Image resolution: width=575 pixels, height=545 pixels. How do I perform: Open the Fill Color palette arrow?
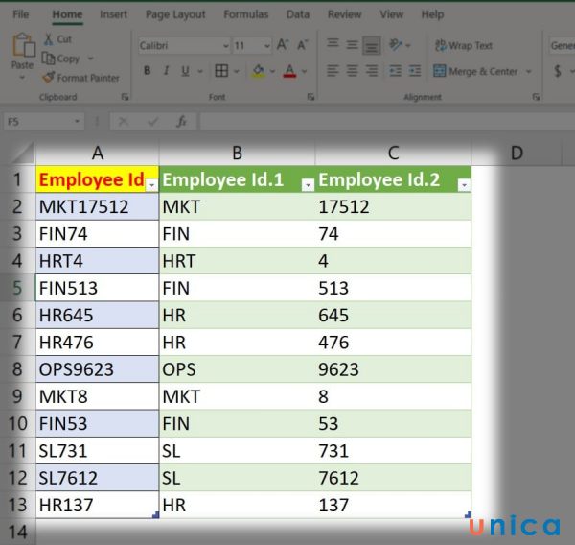272,71
